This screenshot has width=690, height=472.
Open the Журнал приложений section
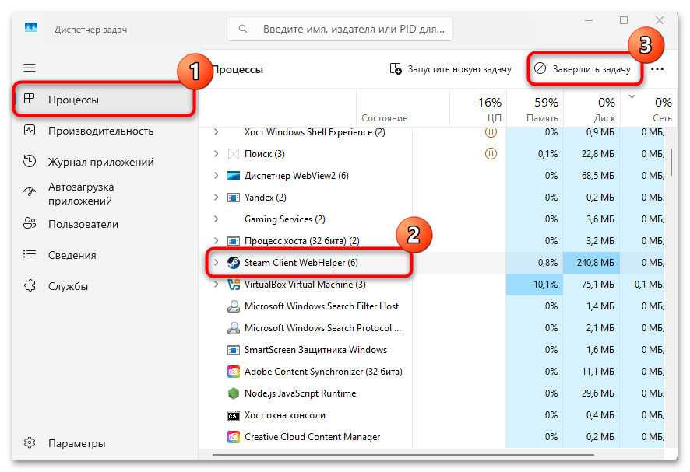100,162
